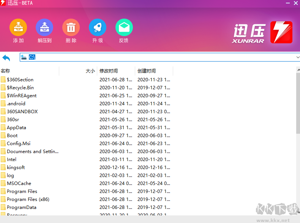Click the folder icon of ProgramData
Screen dimensions: 300x223
(x=3, y=207)
